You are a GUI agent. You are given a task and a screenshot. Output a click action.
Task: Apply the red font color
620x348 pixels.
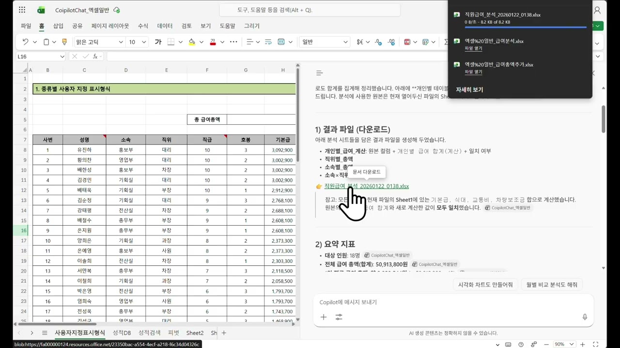(213, 42)
